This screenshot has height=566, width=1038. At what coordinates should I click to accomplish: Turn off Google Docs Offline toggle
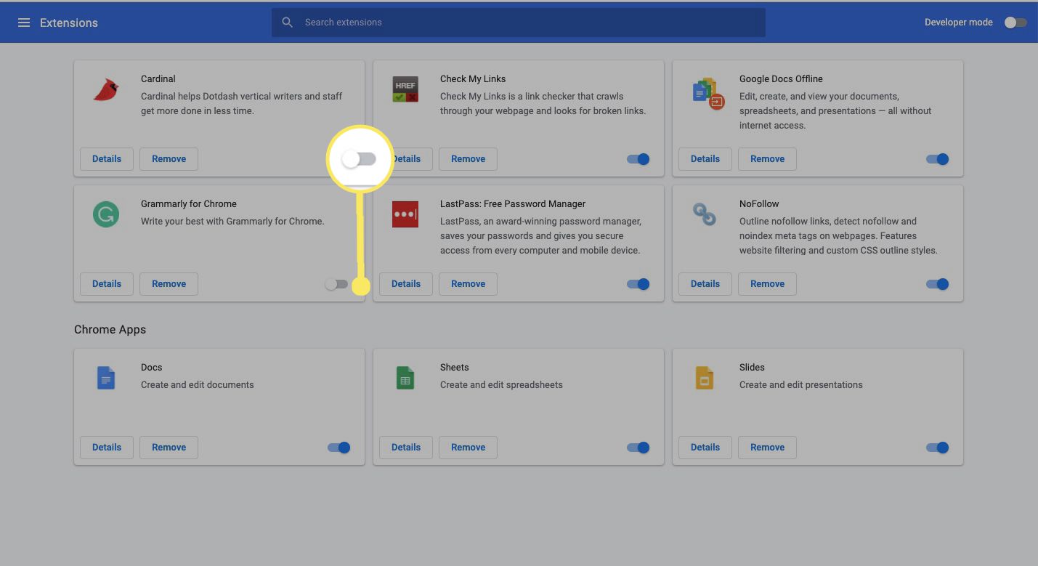(938, 159)
